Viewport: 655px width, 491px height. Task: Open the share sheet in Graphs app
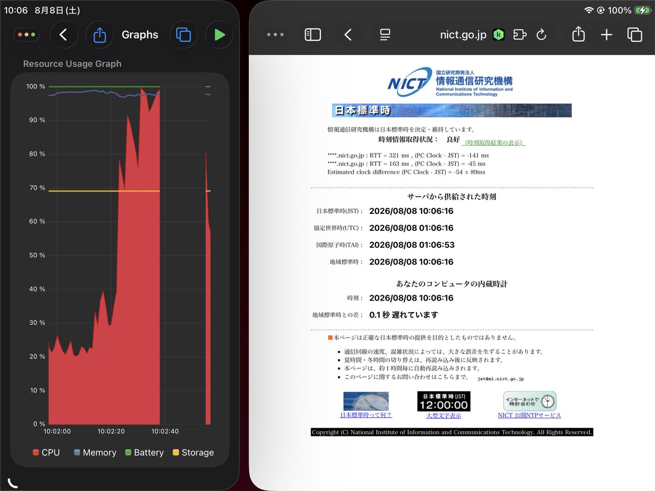click(x=99, y=35)
